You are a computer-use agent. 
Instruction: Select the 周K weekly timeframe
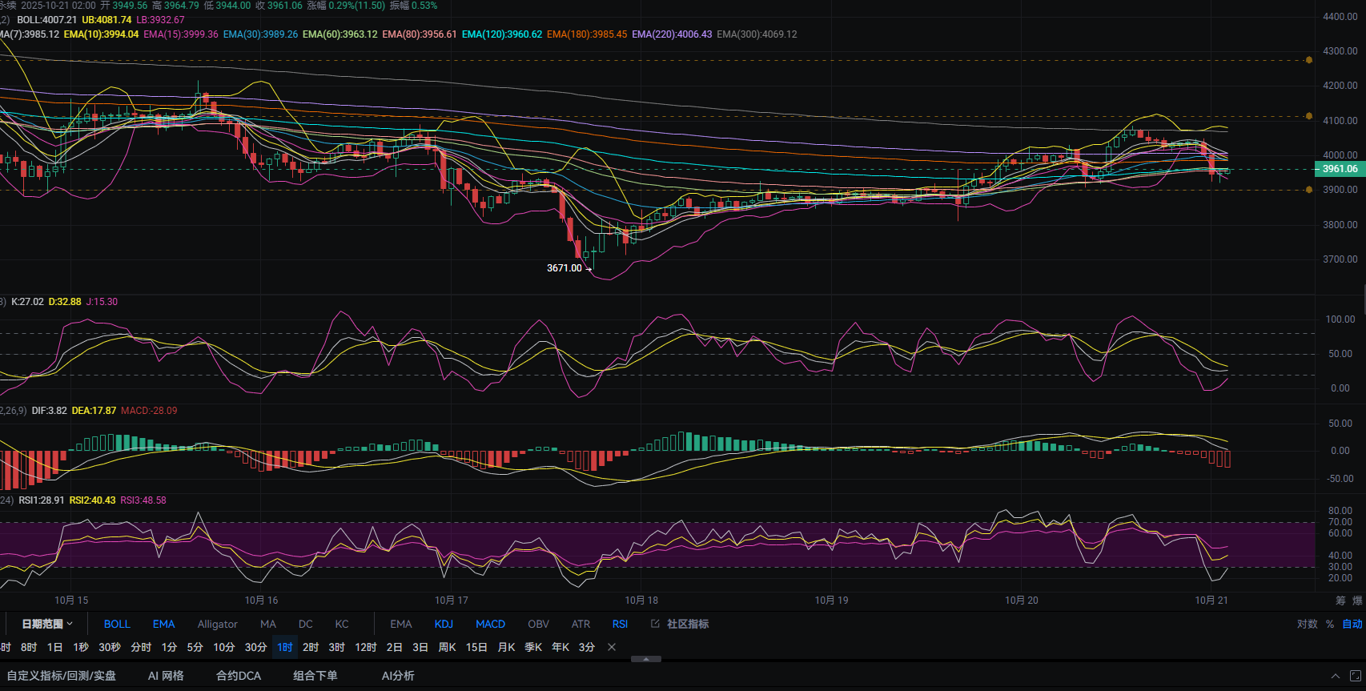[447, 647]
